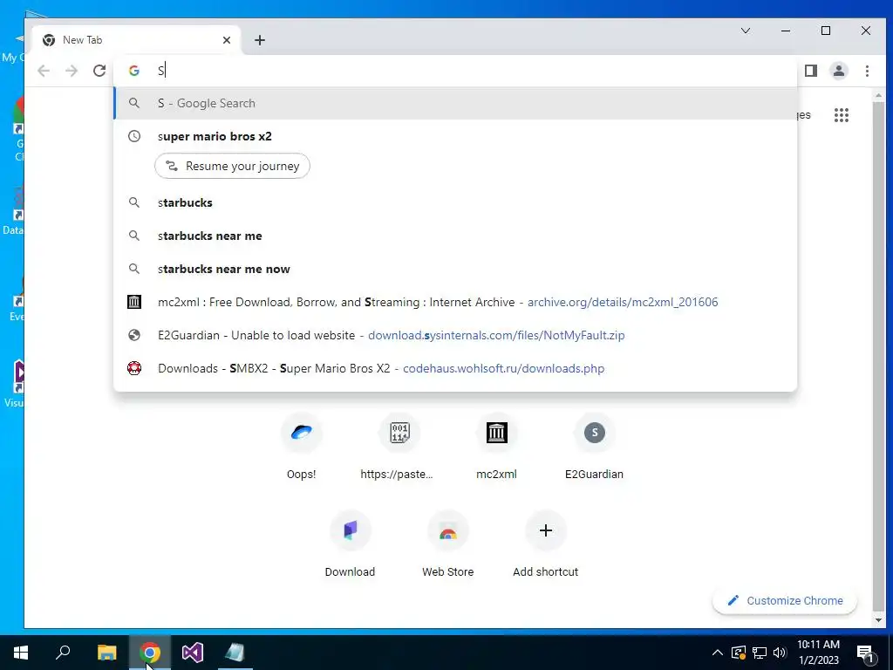Click the browser back arrow
893x670 pixels.
(x=44, y=71)
